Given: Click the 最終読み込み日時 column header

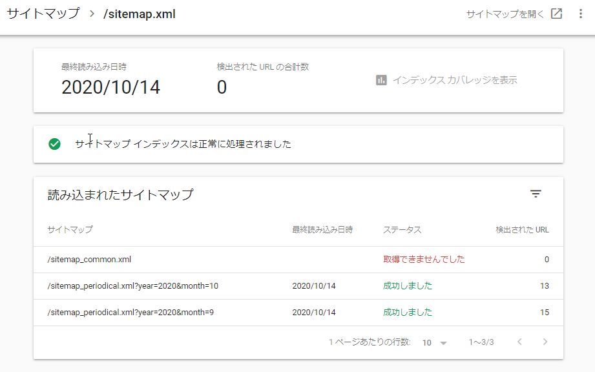Looking at the screenshot, I should click(322, 230).
